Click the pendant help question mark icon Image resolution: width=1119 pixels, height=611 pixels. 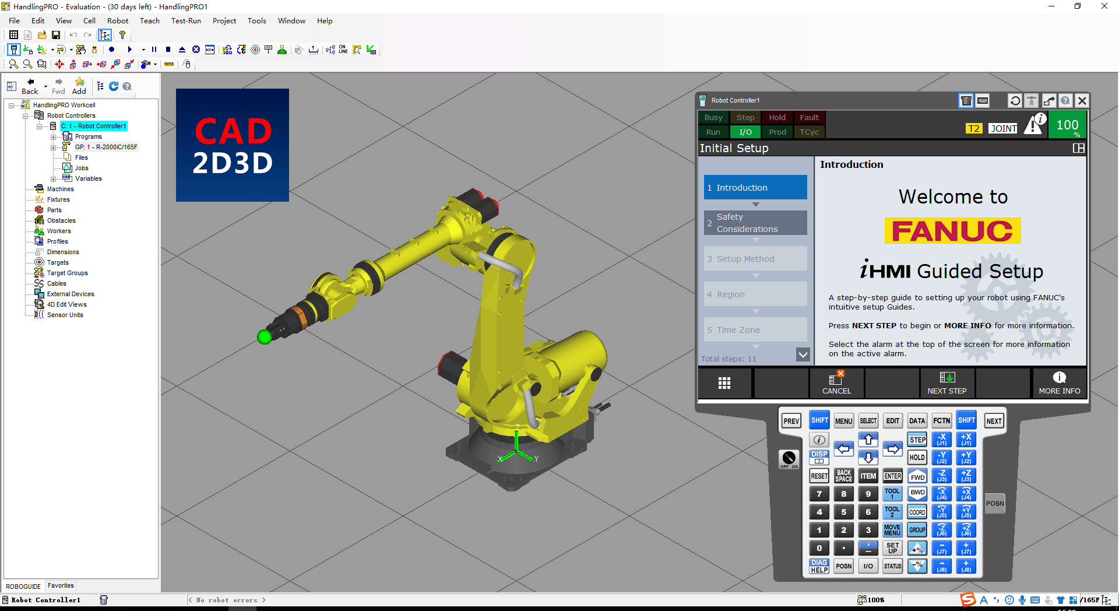[1065, 100]
